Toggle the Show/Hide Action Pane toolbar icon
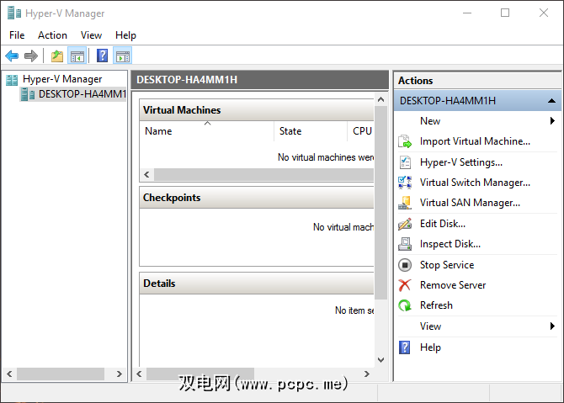Image resolution: width=564 pixels, height=403 pixels. click(x=123, y=56)
